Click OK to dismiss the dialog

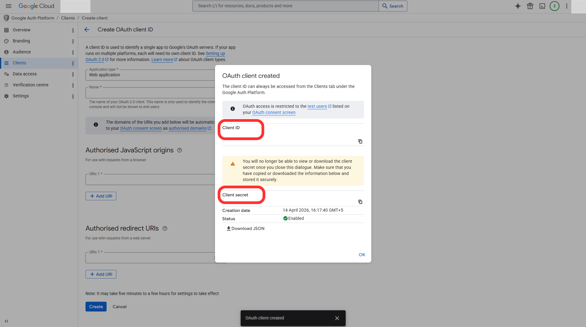click(362, 255)
